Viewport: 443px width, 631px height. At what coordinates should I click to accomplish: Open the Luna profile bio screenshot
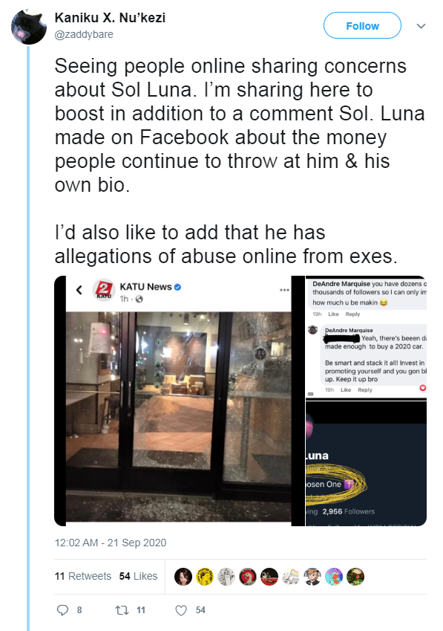[367, 464]
